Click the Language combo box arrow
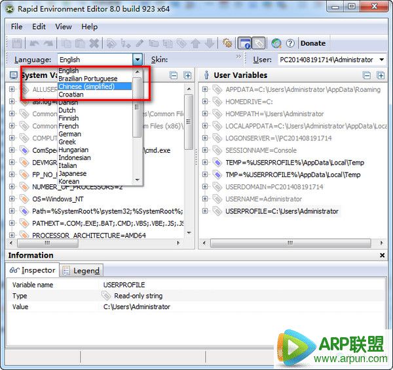The height and width of the screenshot is (370, 393). point(138,60)
